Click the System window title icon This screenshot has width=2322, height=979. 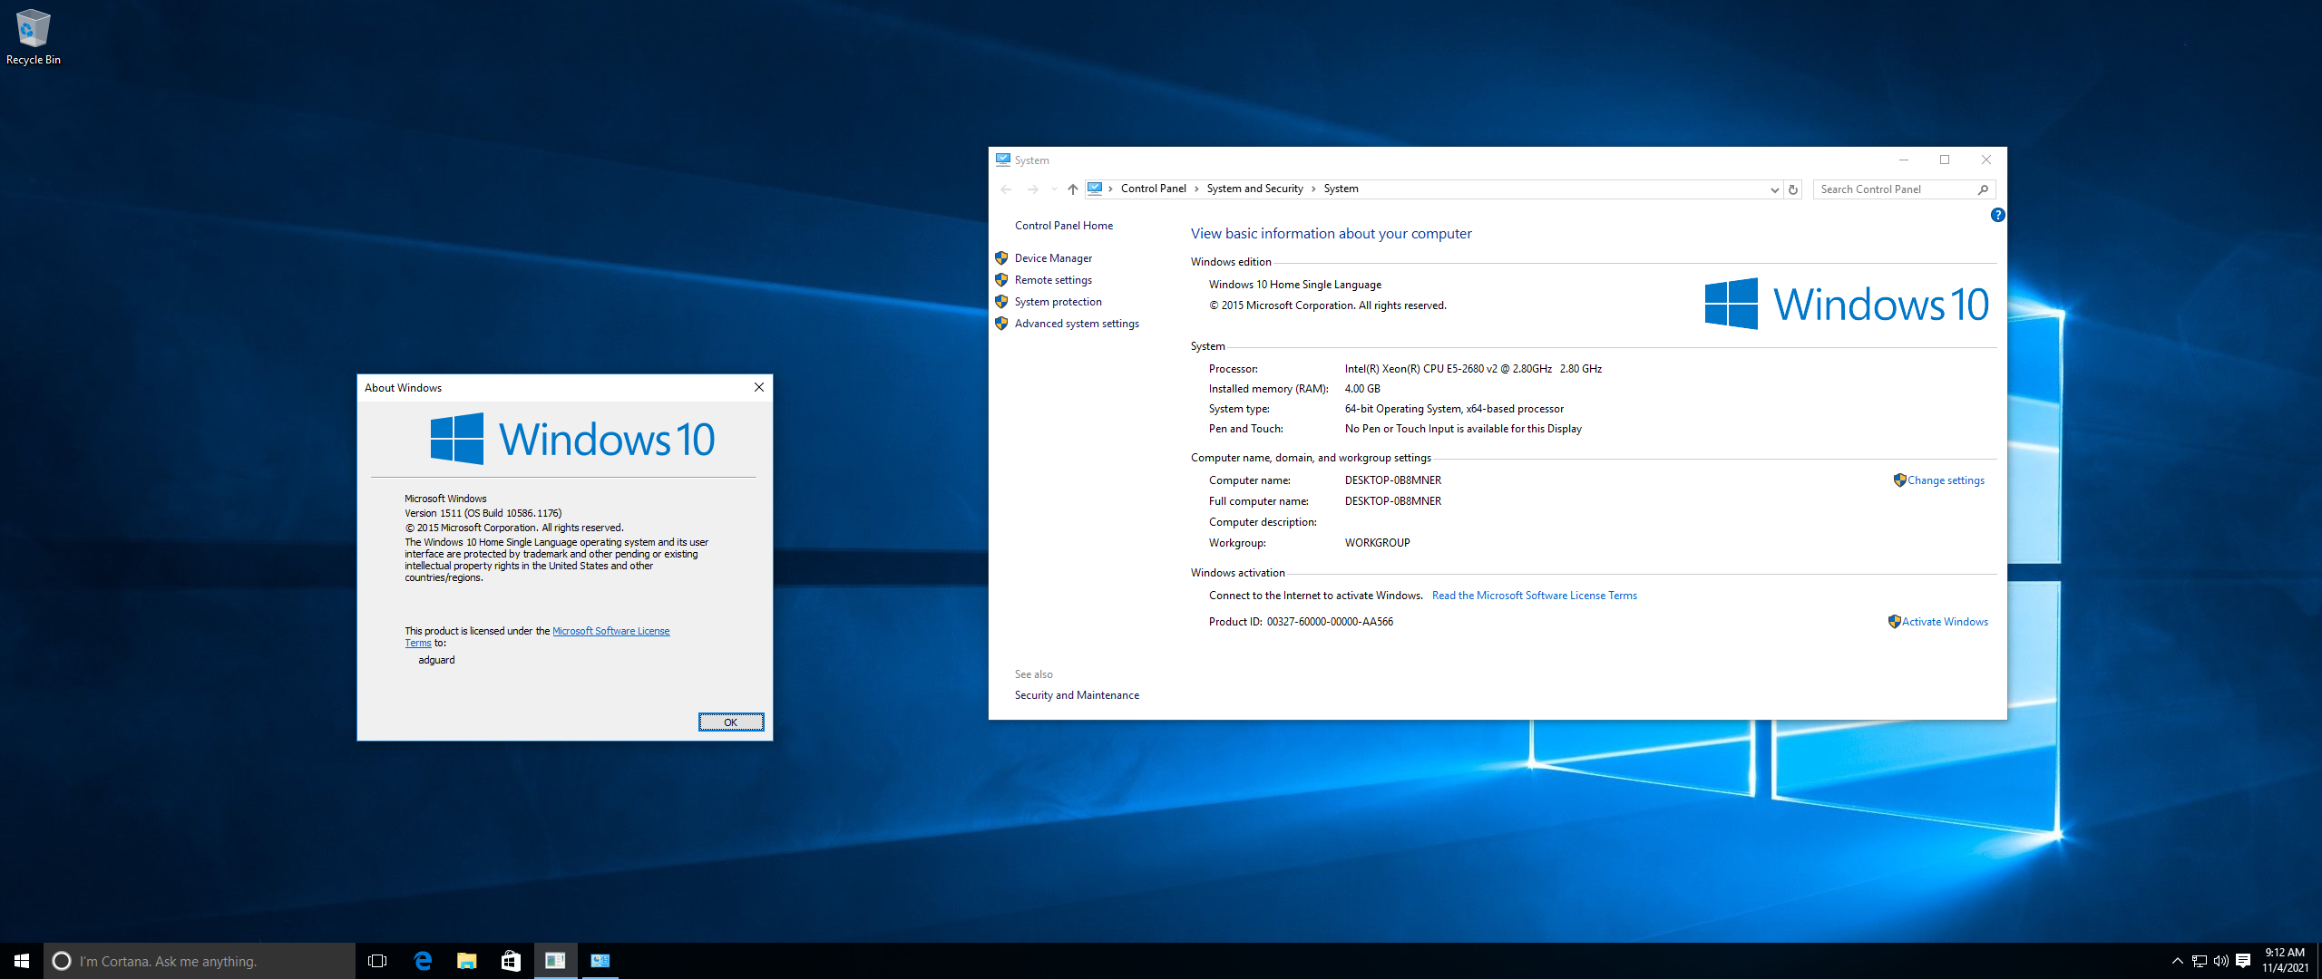pos(1002,160)
